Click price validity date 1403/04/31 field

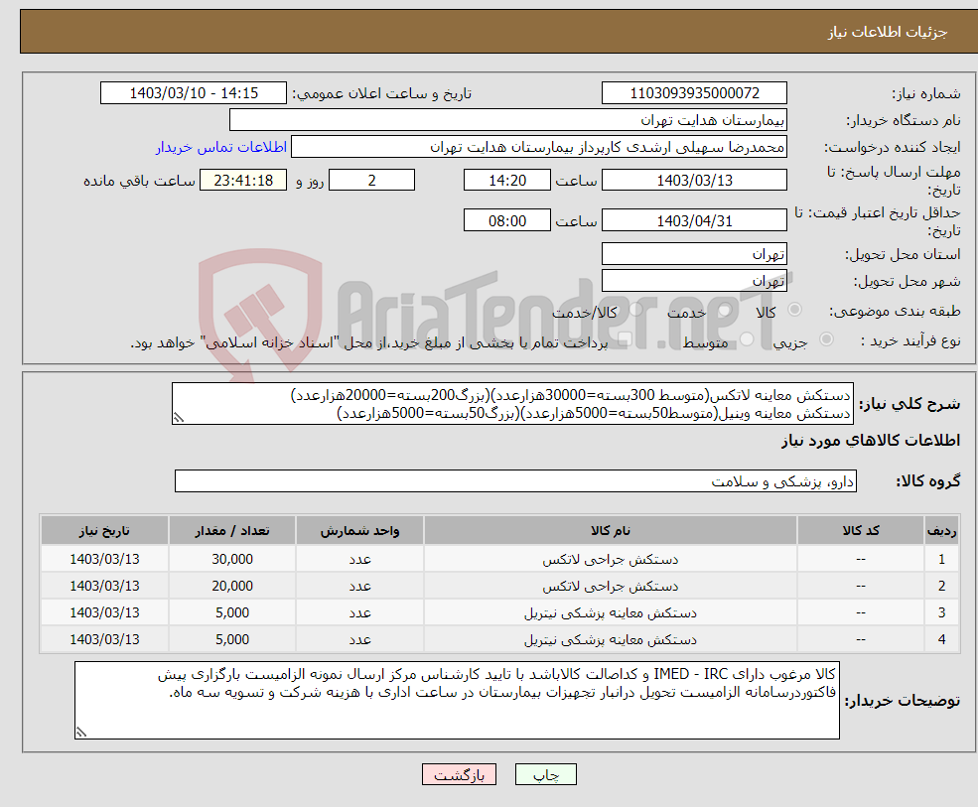[694, 220]
